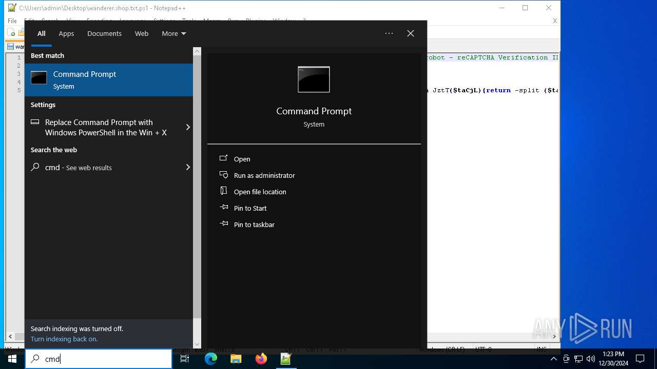
Task: Open File Explorer from taskbar
Action: pos(236,359)
